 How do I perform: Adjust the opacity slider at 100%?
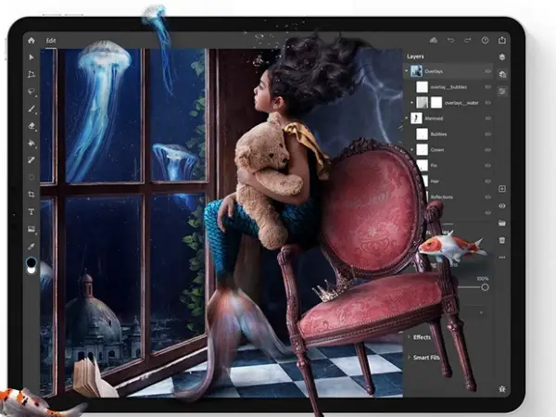pyautogui.click(x=485, y=287)
